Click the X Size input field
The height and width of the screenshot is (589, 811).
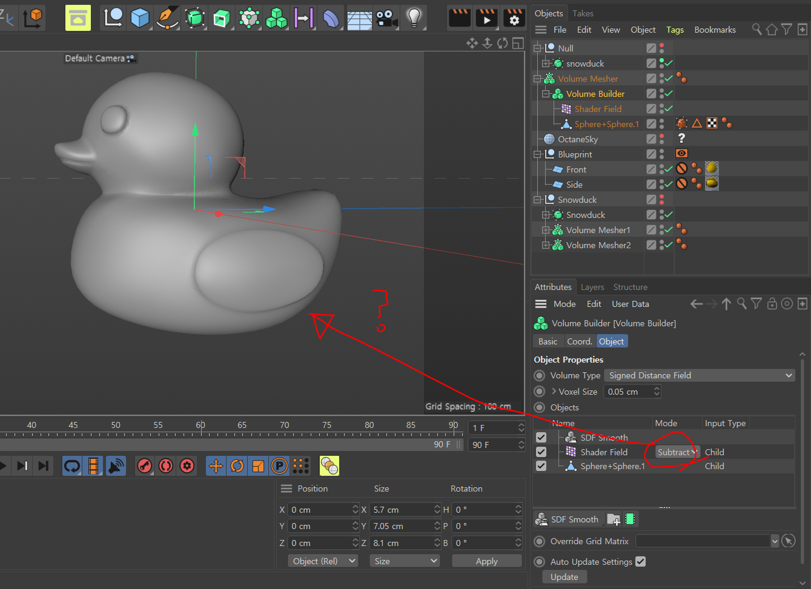pyautogui.click(x=402, y=510)
